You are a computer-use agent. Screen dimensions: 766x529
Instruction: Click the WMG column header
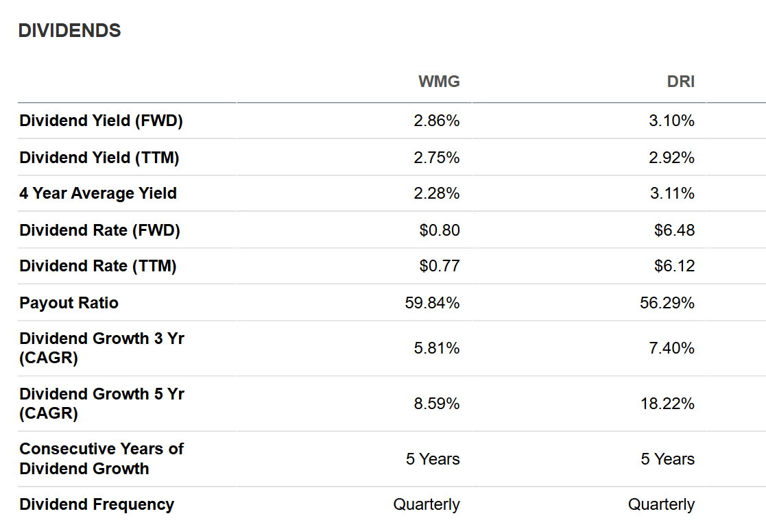coord(439,81)
